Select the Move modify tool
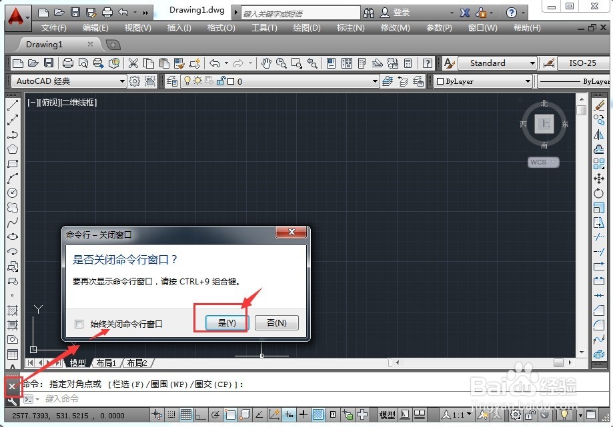The image size is (613, 427). coord(599,179)
